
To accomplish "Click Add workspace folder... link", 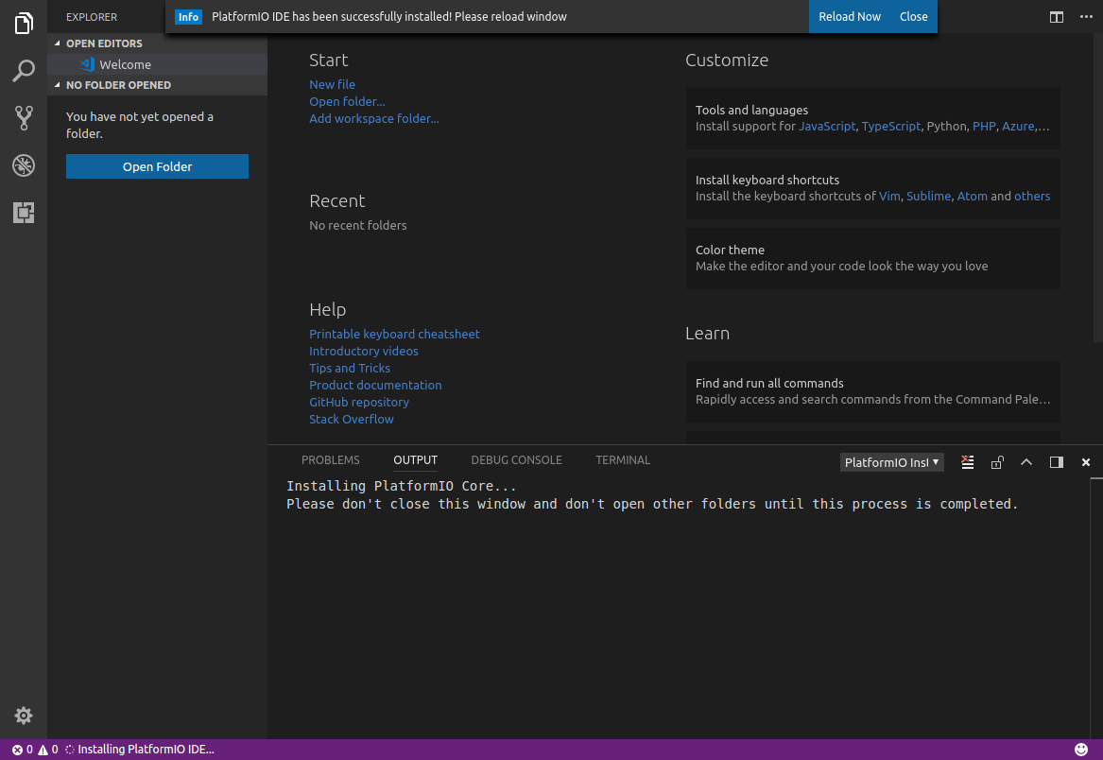I will coord(373,118).
